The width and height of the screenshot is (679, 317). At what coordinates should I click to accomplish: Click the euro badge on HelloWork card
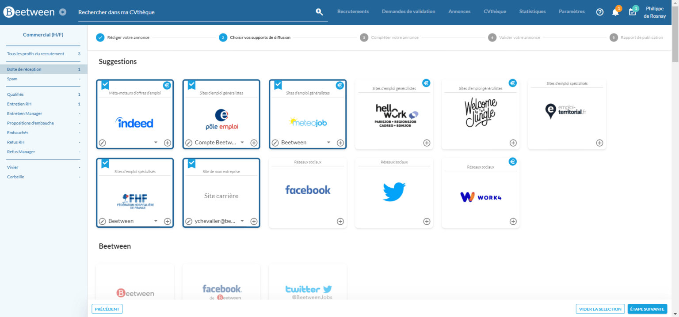[426, 83]
